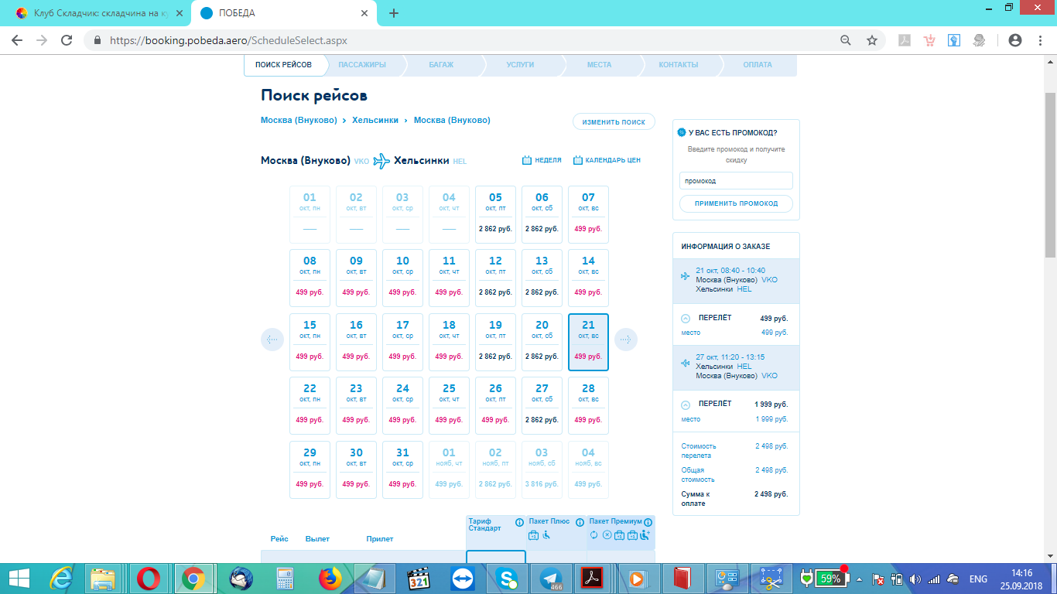Screen dimensions: 1057x594
Task: Open the Chrome three-dot menu
Action: tap(1040, 40)
